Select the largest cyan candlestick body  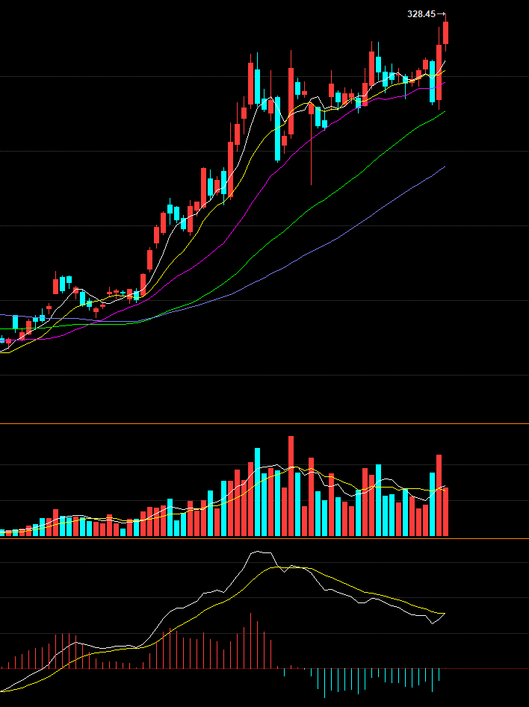(x=278, y=129)
